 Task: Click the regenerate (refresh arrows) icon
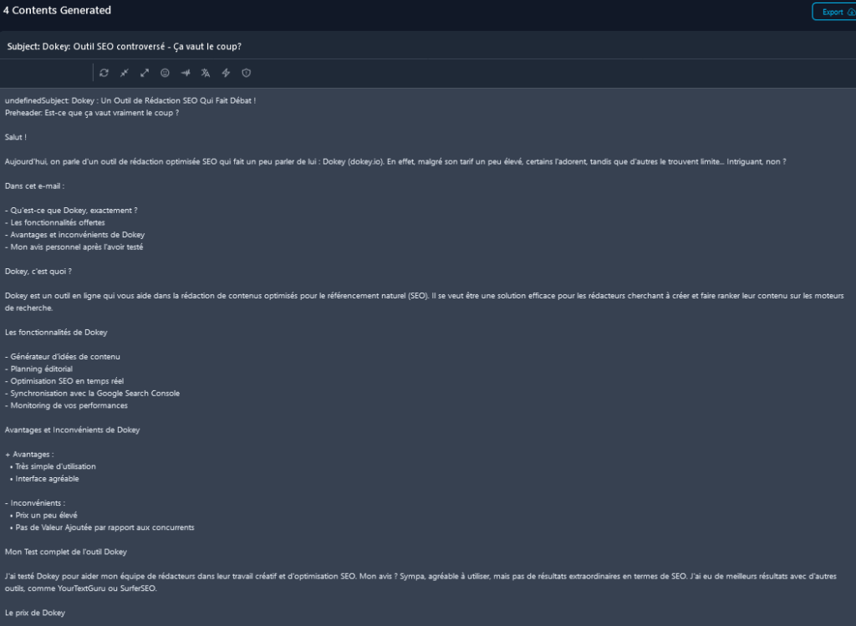[104, 73]
